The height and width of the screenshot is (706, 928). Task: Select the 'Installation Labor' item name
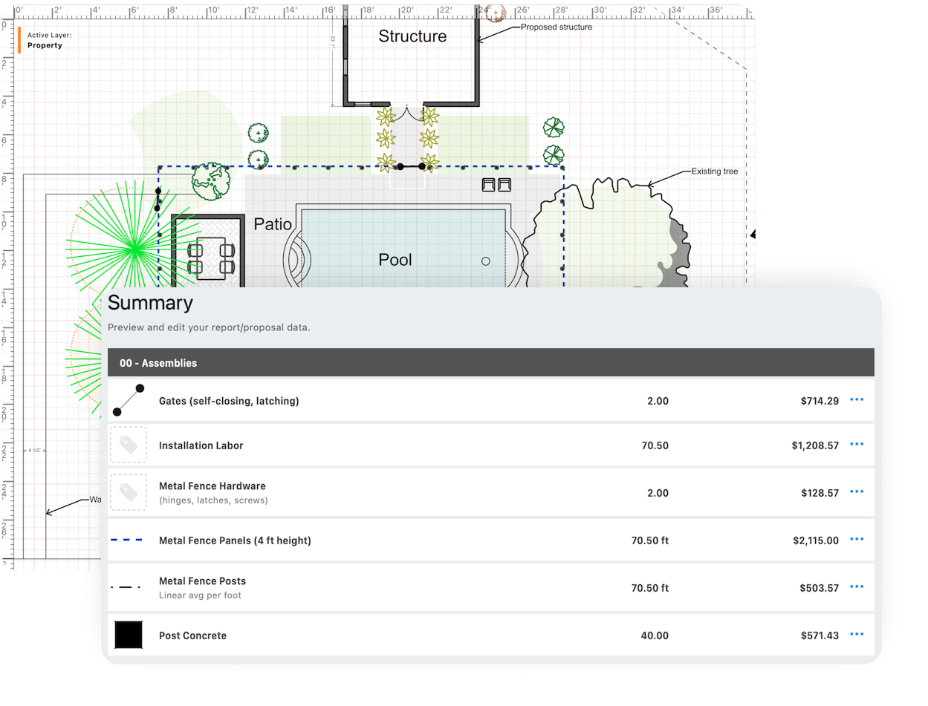[x=201, y=446]
